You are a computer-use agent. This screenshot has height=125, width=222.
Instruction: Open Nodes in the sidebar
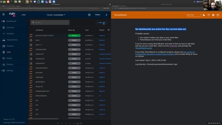pyautogui.click(x=9, y=58)
